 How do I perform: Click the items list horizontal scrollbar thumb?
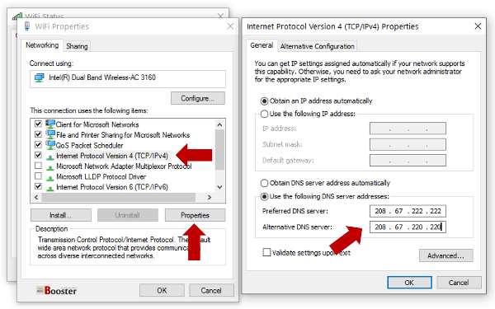[119, 198]
